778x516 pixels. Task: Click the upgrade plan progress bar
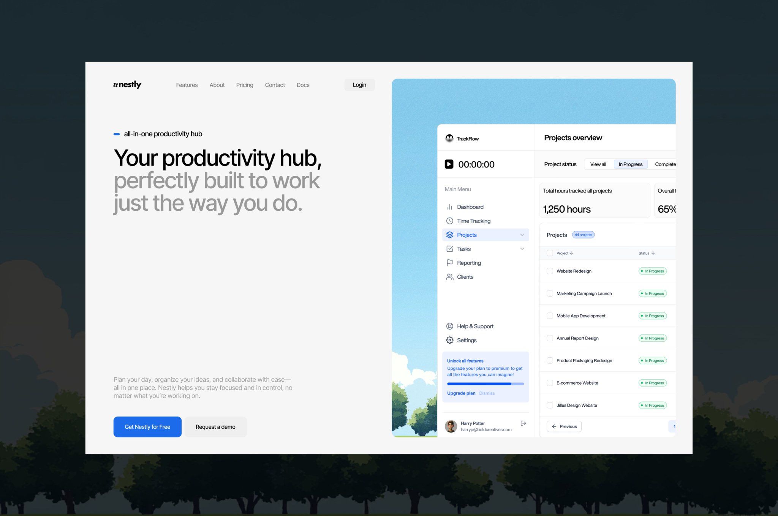coord(485,384)
